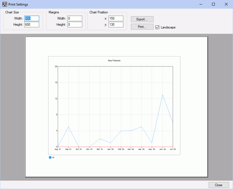Maximize the Print Settings window
The width and height of the screenshot is (233, 189).
213,4
